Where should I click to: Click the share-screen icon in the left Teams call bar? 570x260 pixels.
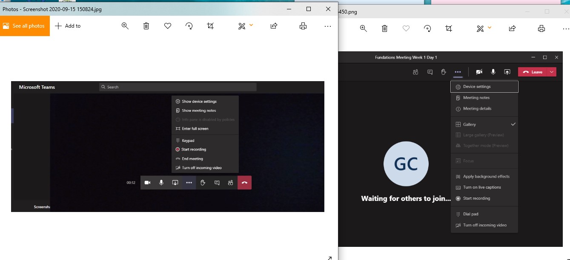click(x=175, y=183)
